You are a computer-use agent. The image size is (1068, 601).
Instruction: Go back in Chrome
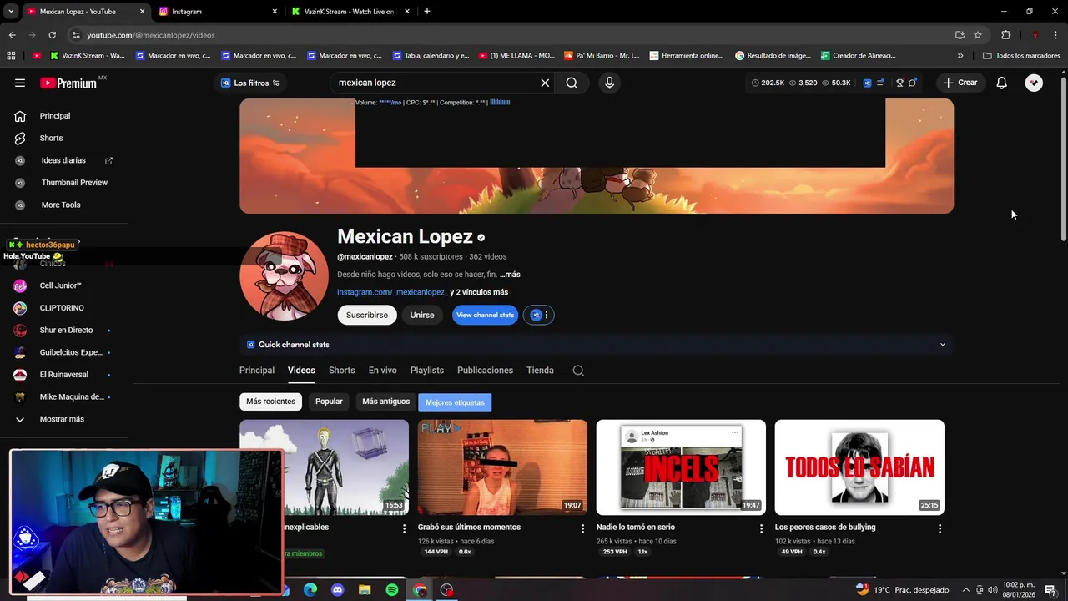point(12,35)
